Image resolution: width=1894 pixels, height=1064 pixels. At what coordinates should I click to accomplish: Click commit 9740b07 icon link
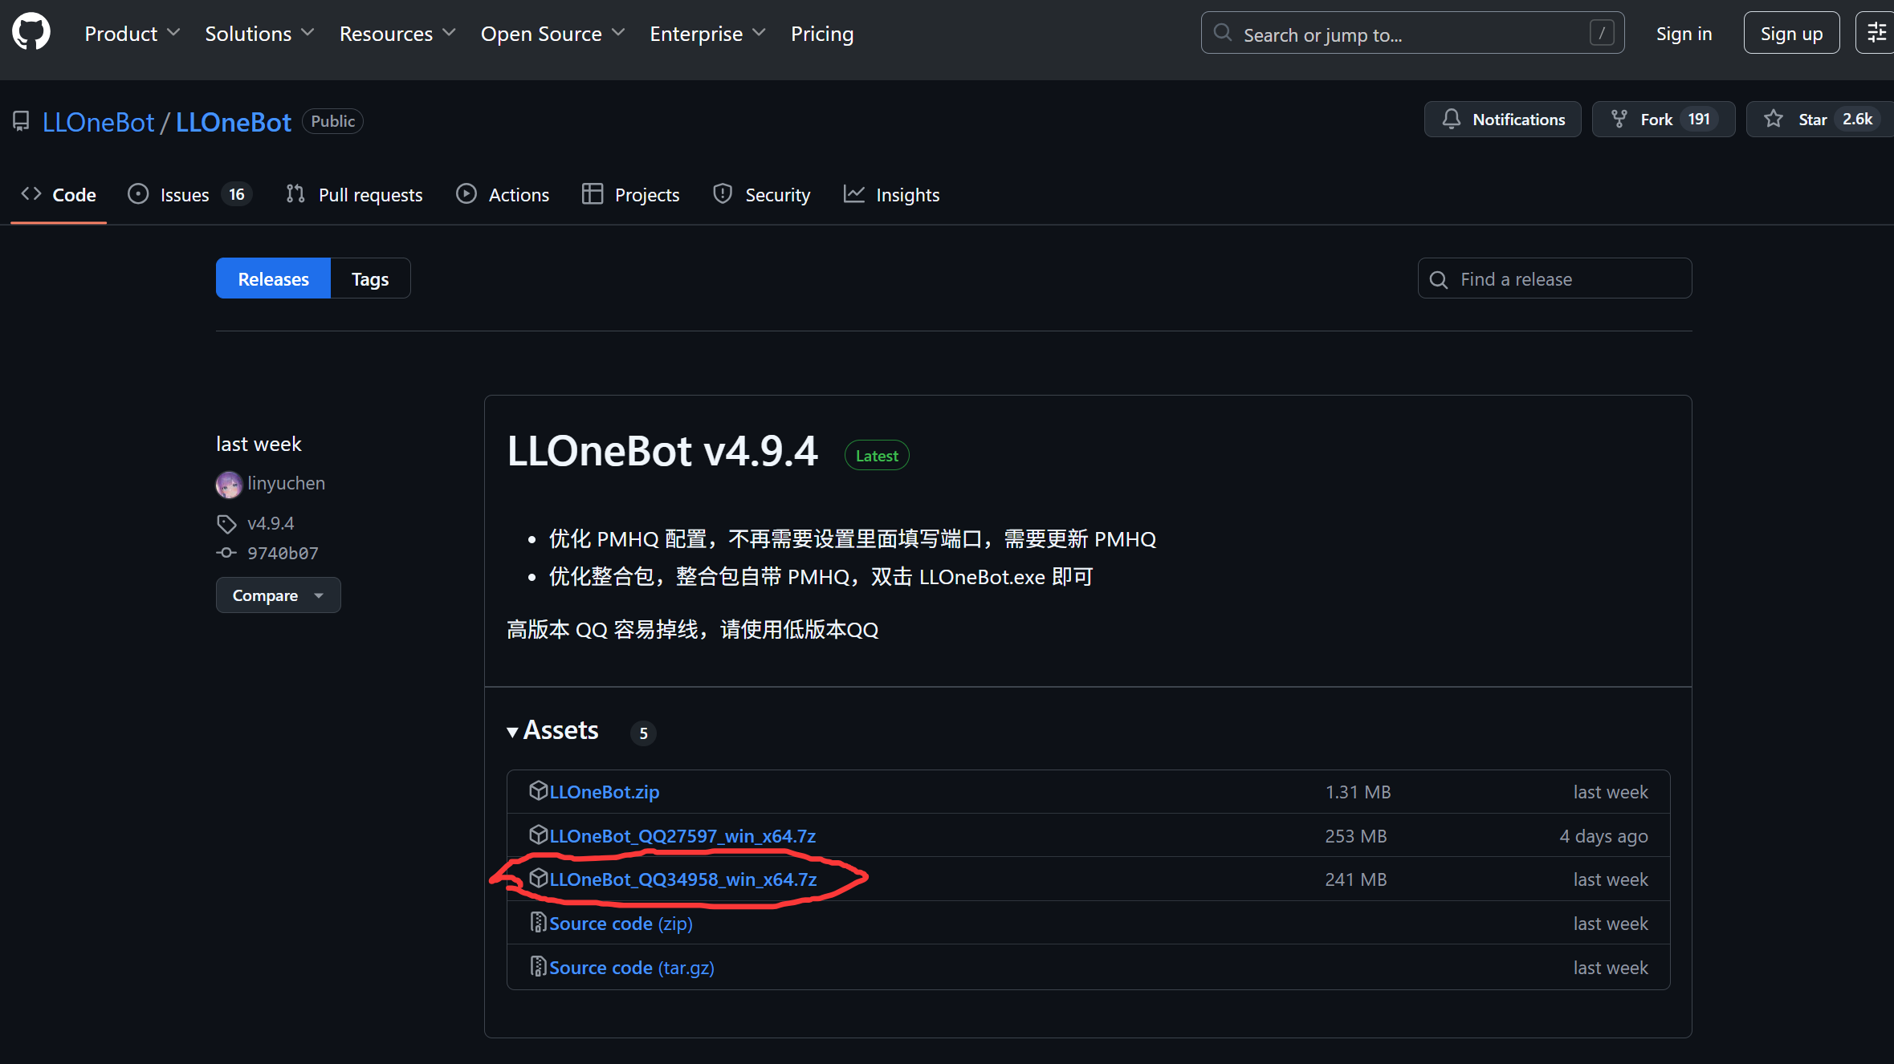226,553
